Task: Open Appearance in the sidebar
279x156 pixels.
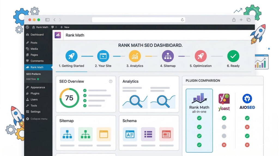Action: tap(38, 88)
